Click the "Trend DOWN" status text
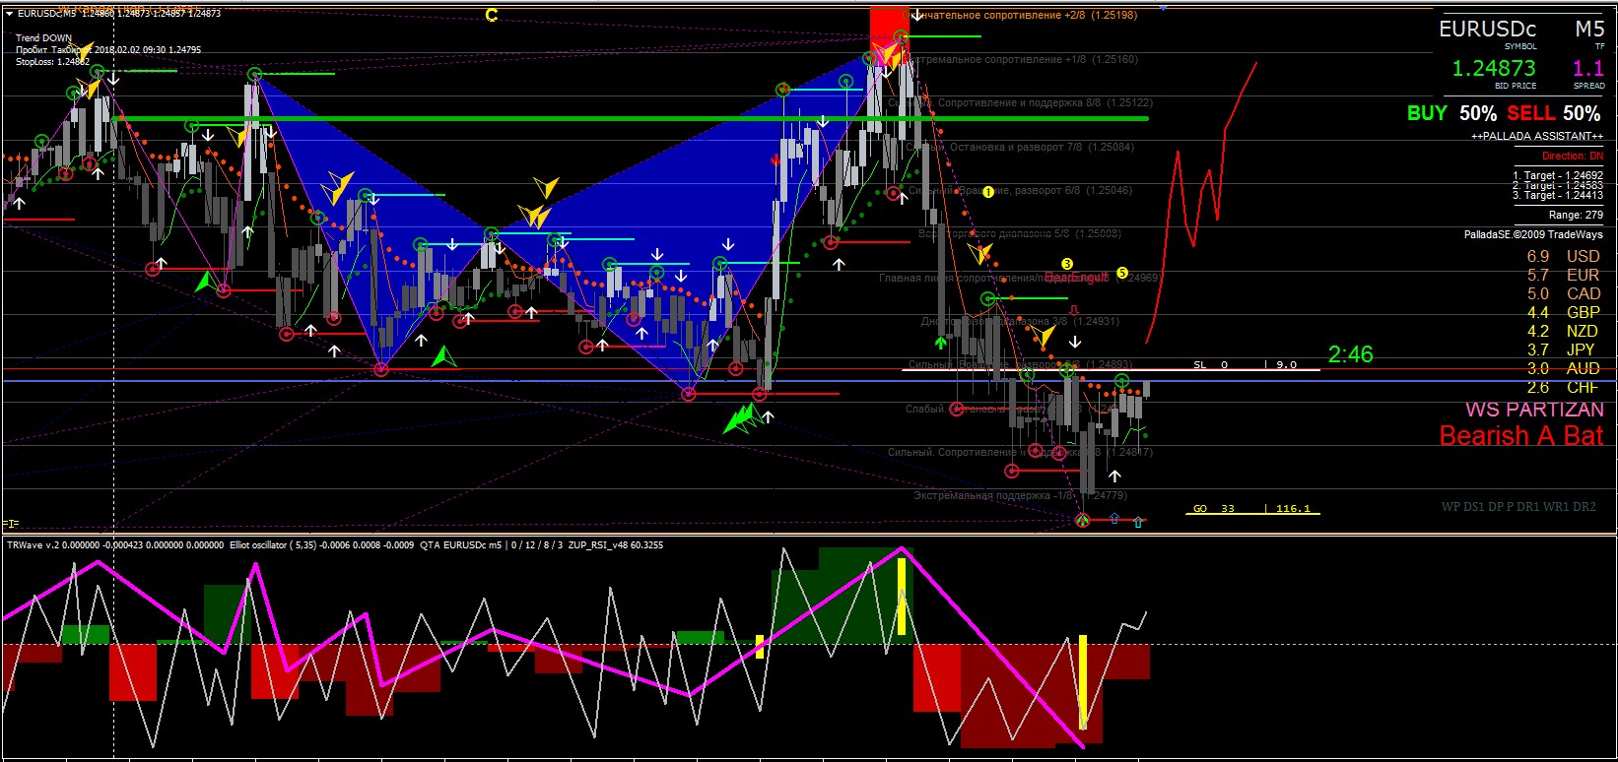The height and width of the screenshot is (762, 1618). [43, 38]
